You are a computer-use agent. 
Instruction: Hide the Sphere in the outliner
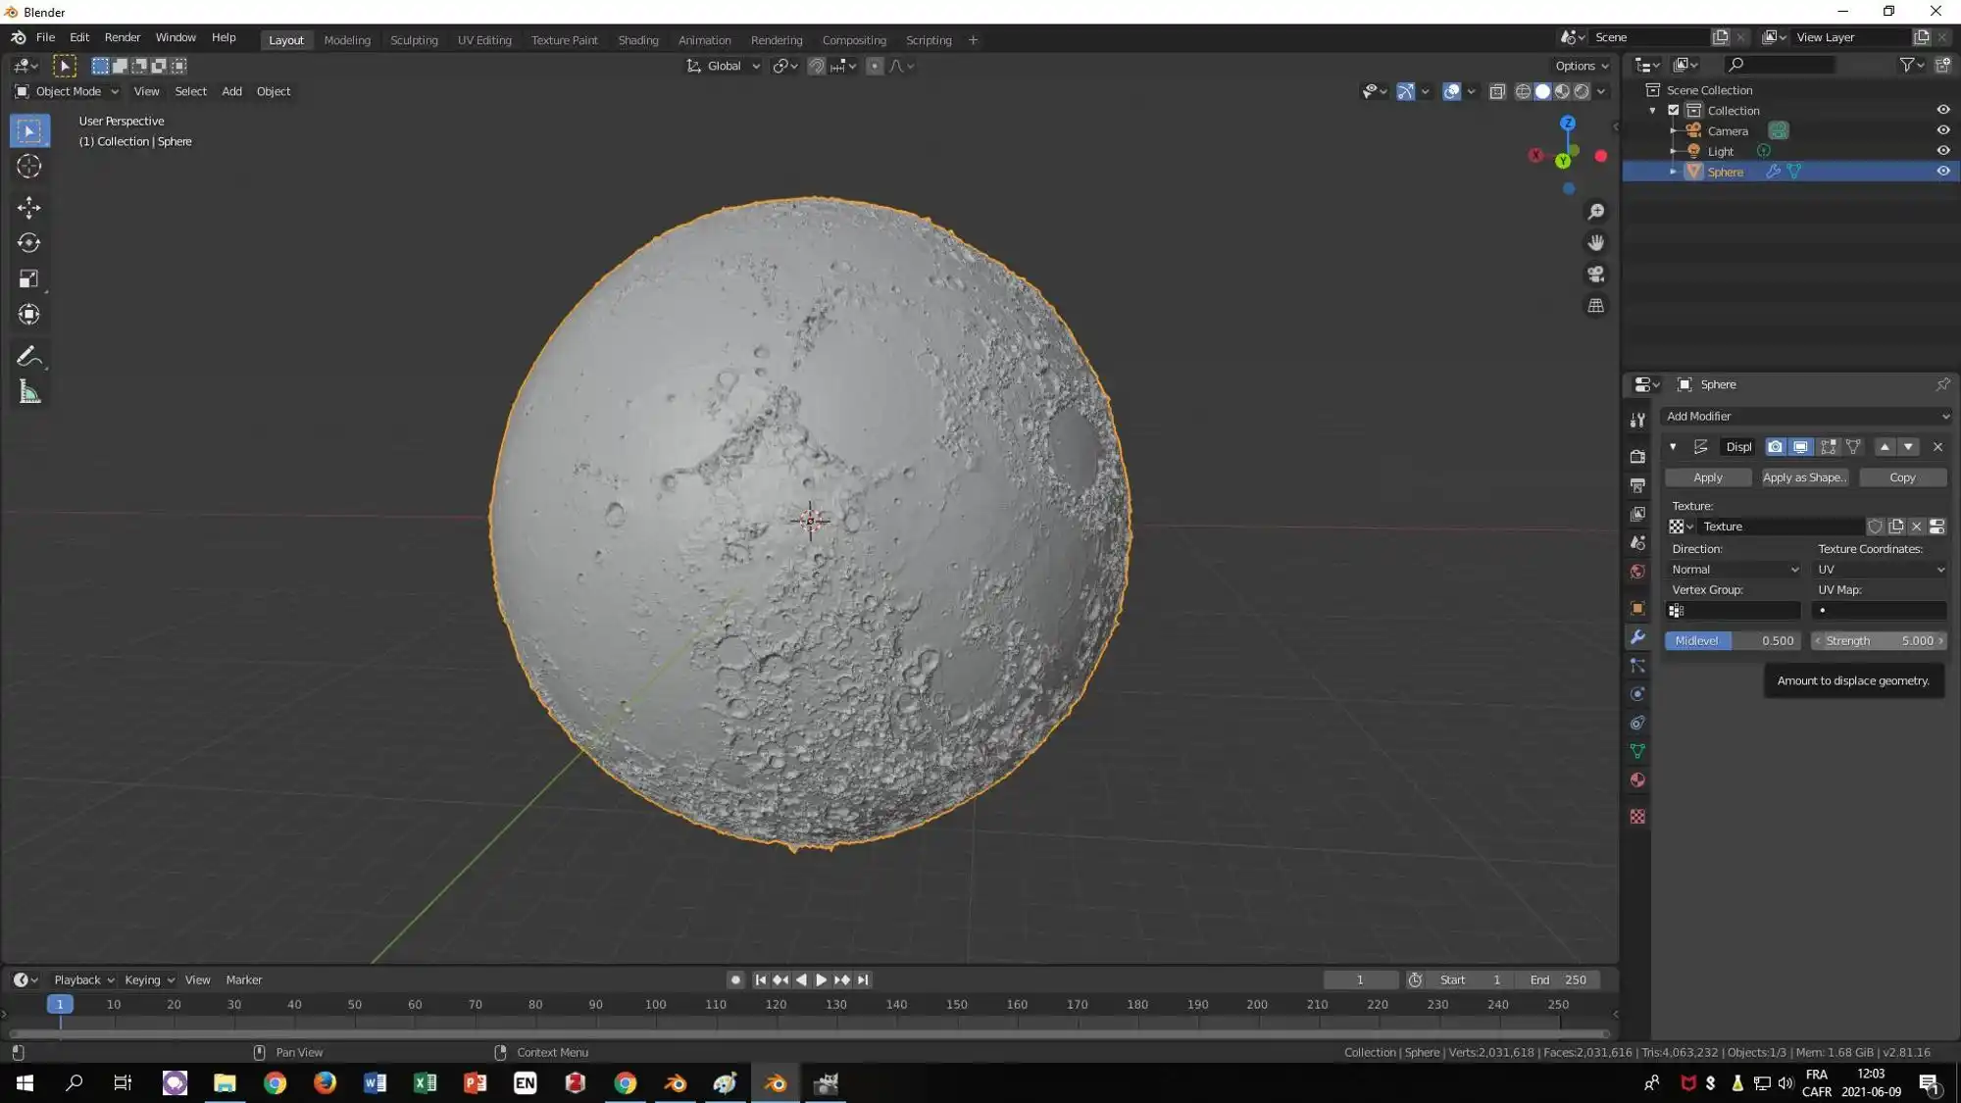(x=1942, y=172)
